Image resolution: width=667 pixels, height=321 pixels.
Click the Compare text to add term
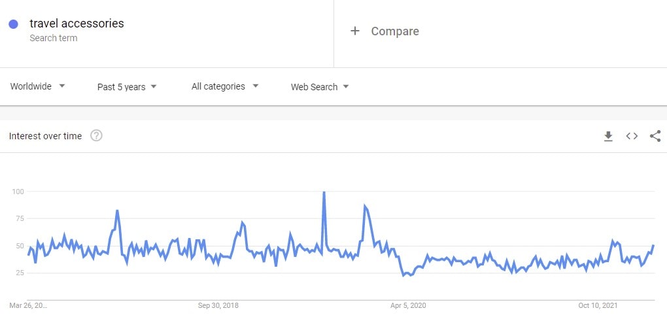tap(395, 31)
